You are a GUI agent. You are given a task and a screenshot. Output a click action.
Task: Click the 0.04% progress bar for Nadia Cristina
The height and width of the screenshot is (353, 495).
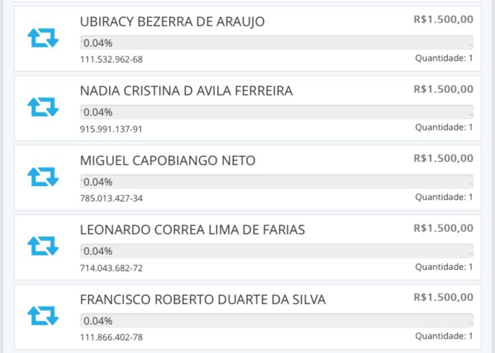(277, 112)
